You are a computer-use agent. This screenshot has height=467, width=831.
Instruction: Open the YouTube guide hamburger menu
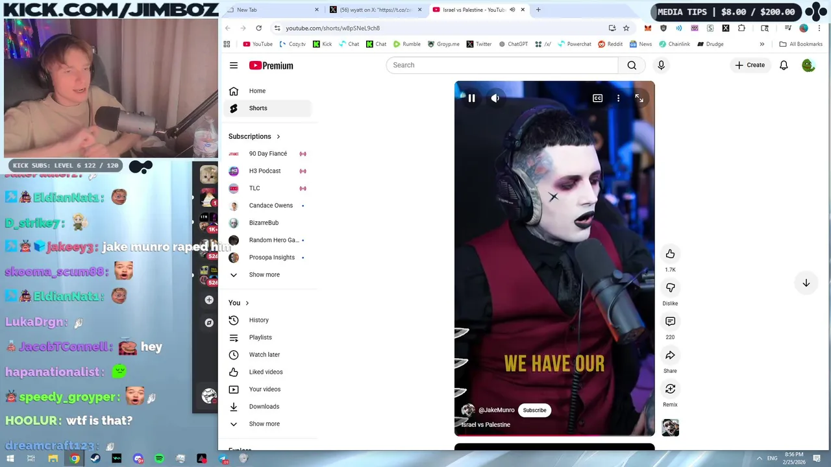234,65
